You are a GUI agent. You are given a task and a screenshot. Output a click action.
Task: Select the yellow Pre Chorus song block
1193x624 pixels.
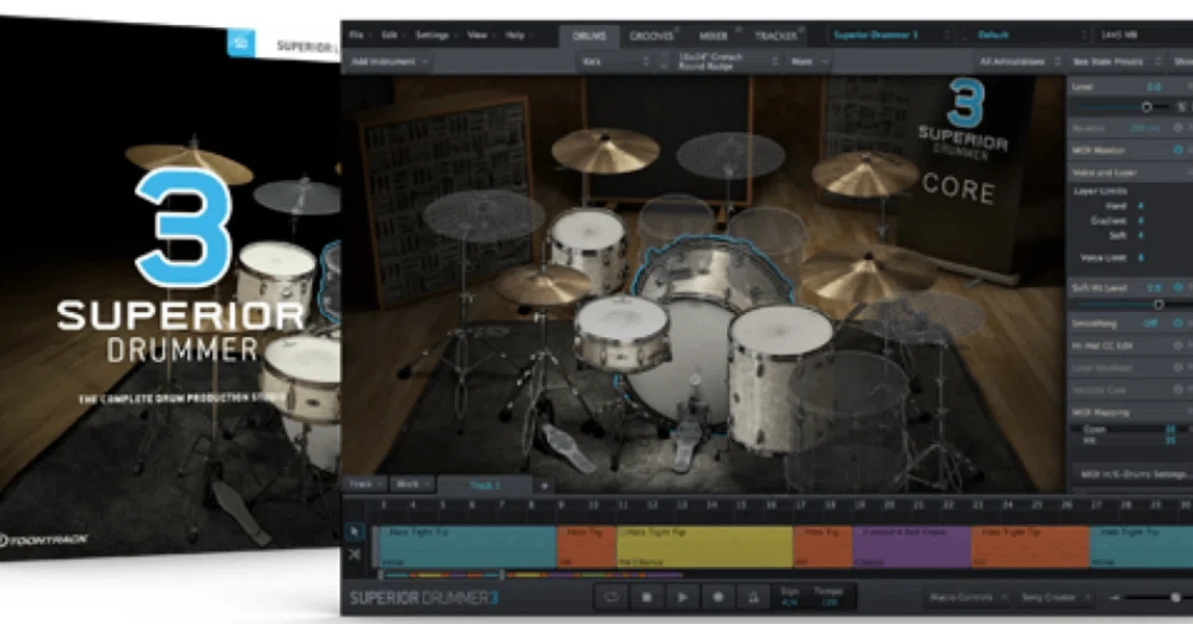tap(705, 547)
